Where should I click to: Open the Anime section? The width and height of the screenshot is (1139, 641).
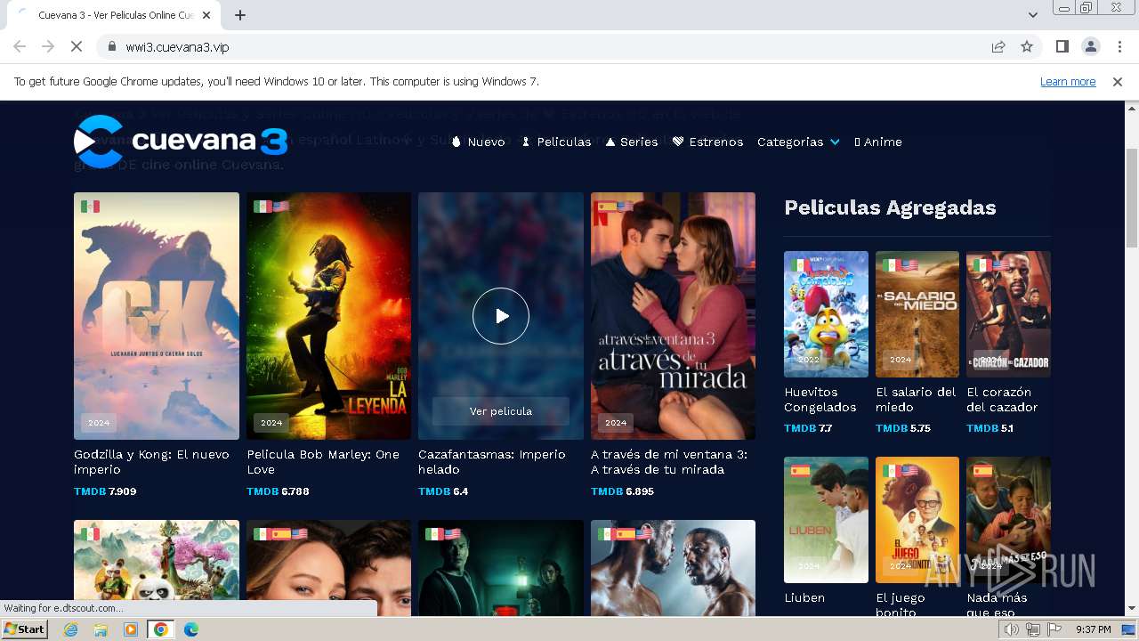tap(878, 142)
